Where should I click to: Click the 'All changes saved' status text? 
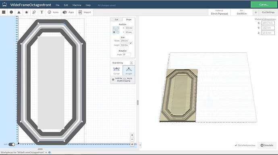click(106, 5)
